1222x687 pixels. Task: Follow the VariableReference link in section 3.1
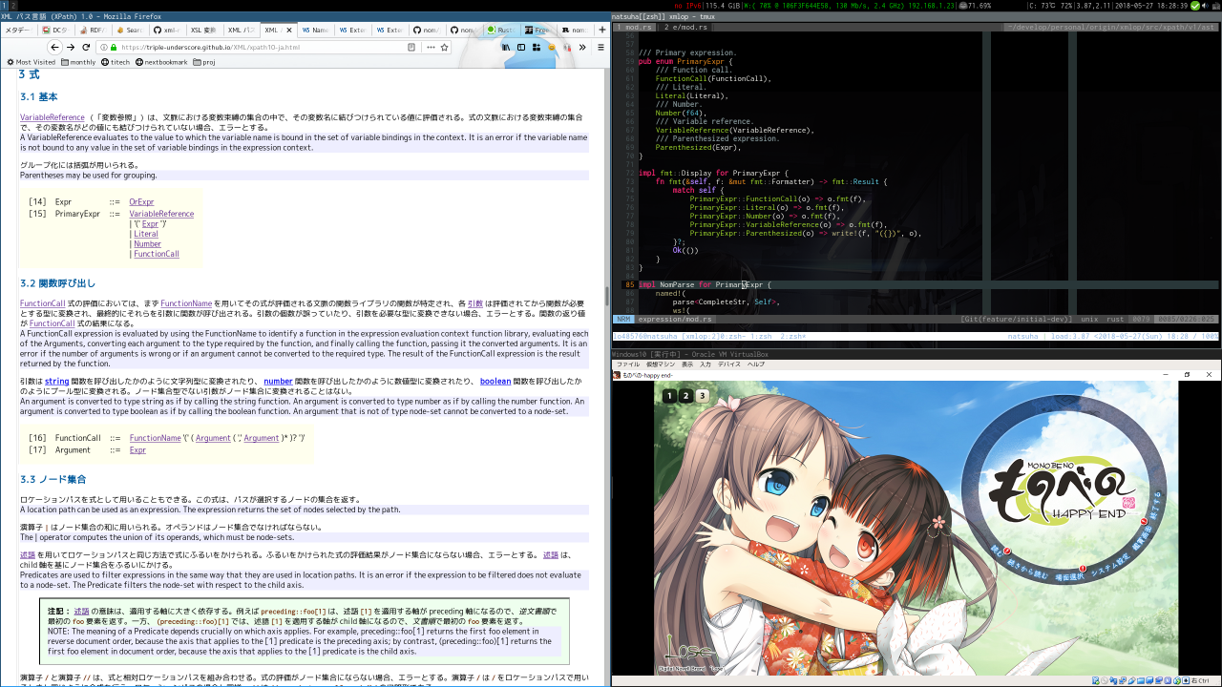pos(53,117)
